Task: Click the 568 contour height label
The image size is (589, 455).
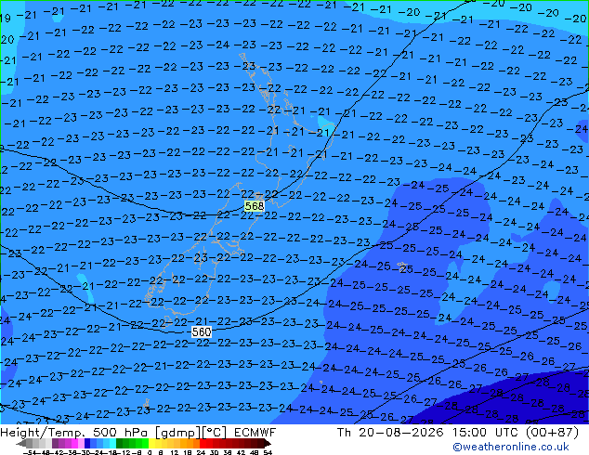Action: pos(255,206)
